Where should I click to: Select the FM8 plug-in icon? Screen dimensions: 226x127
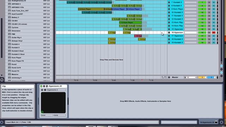click(10, 34)
